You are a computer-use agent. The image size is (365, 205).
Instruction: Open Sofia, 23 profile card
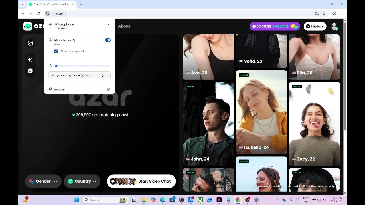pos(261,51)
